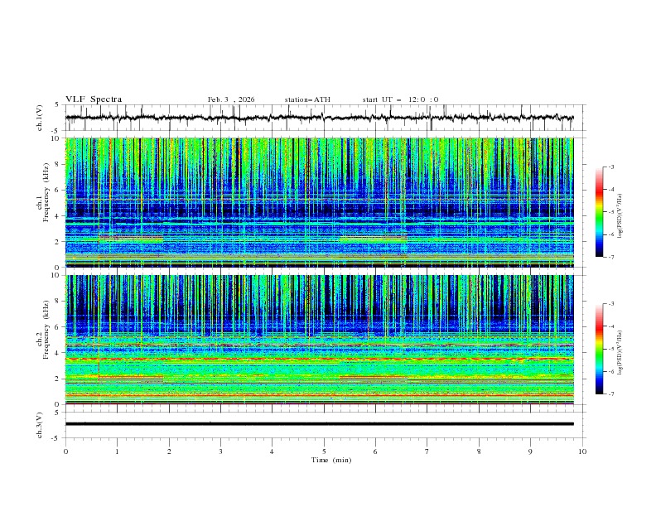Click the time axis tick label "1"
This screenshot has width=656, height=507.
pyautogui.click(x=117, y=451)
